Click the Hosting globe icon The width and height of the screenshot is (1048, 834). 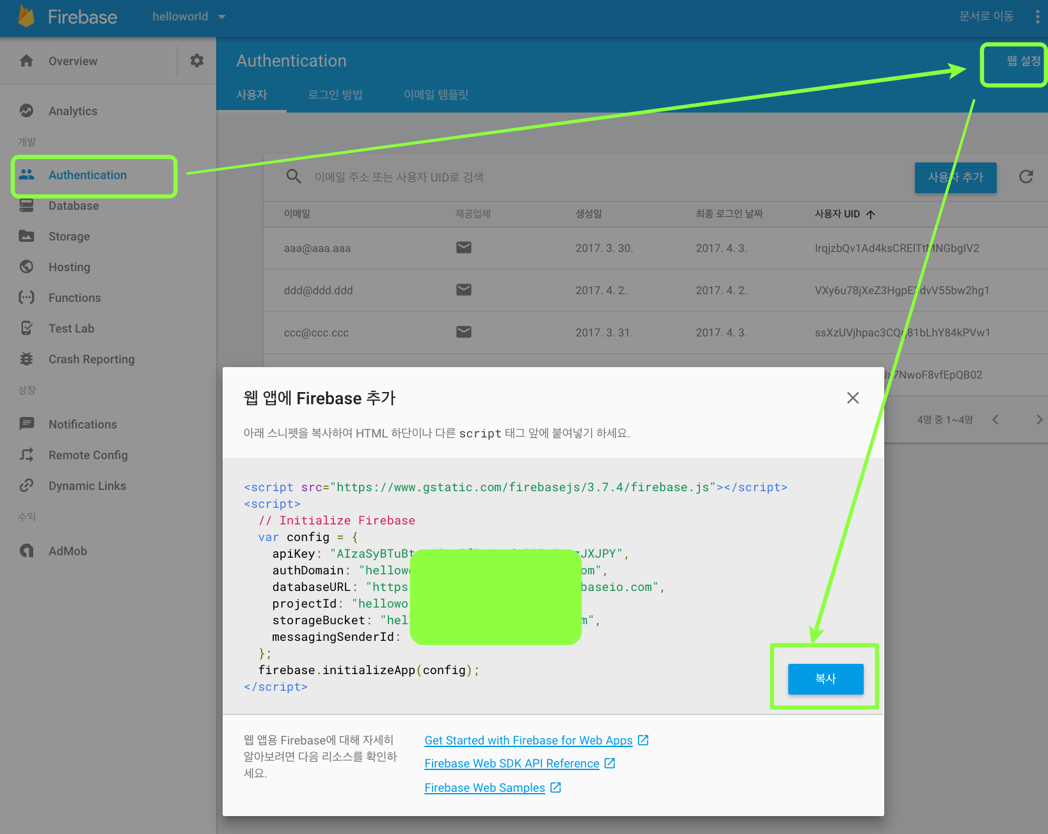tap(26, 267)
